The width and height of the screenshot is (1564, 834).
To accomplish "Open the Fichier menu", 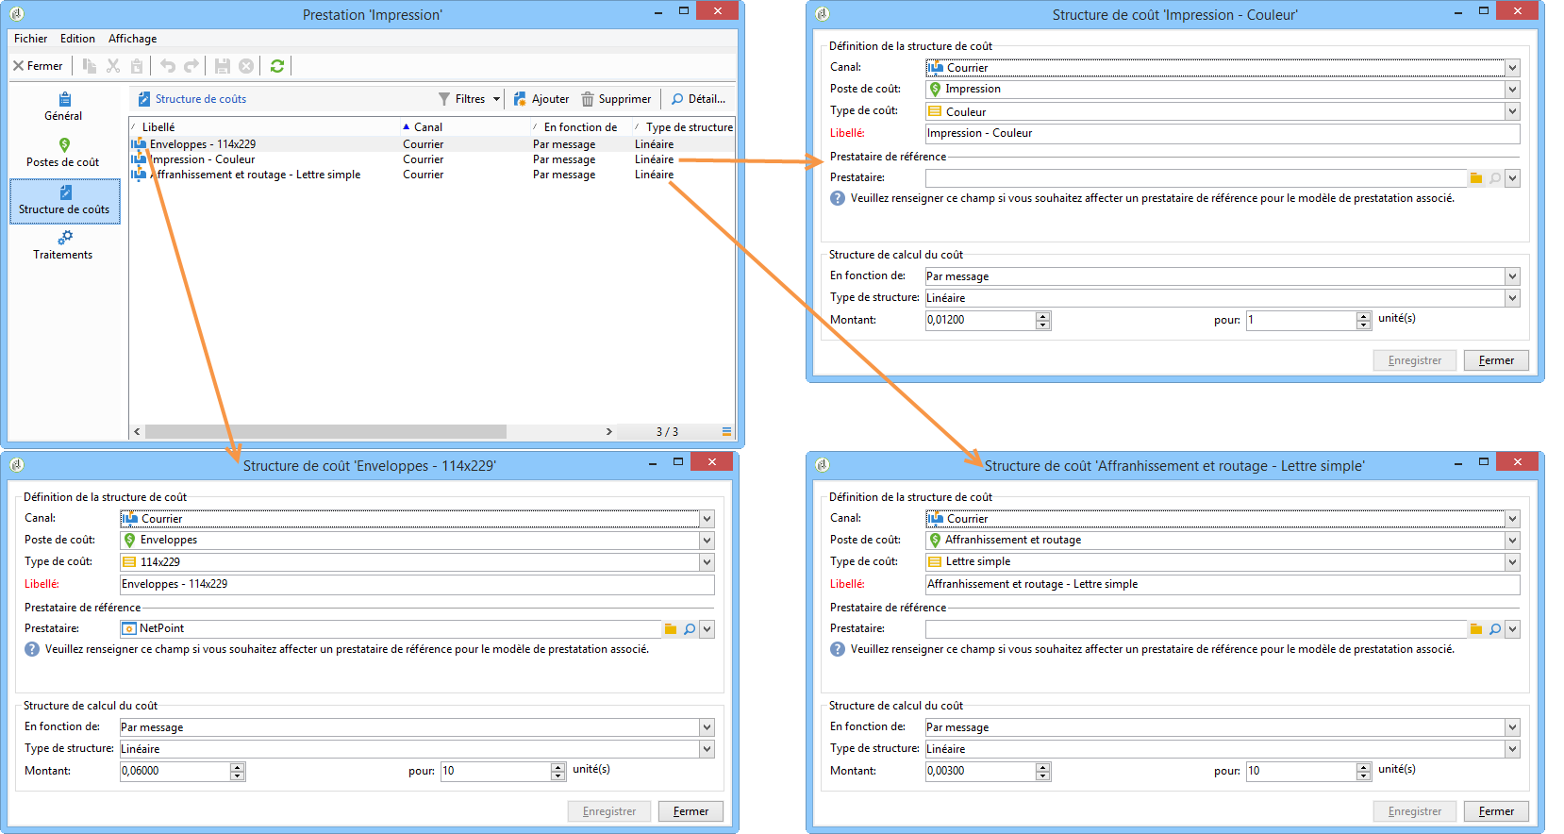I will (30, 39).
